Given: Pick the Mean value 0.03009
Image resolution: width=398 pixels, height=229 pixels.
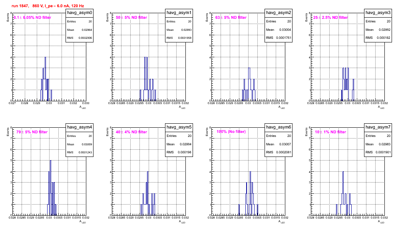Looking at the screenshot, I should 87,144.
